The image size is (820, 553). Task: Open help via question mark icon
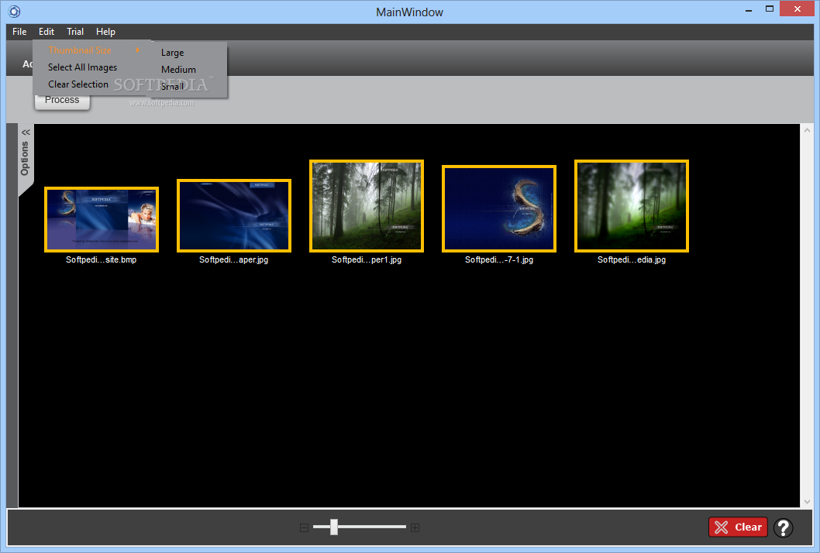pos(784,527)
